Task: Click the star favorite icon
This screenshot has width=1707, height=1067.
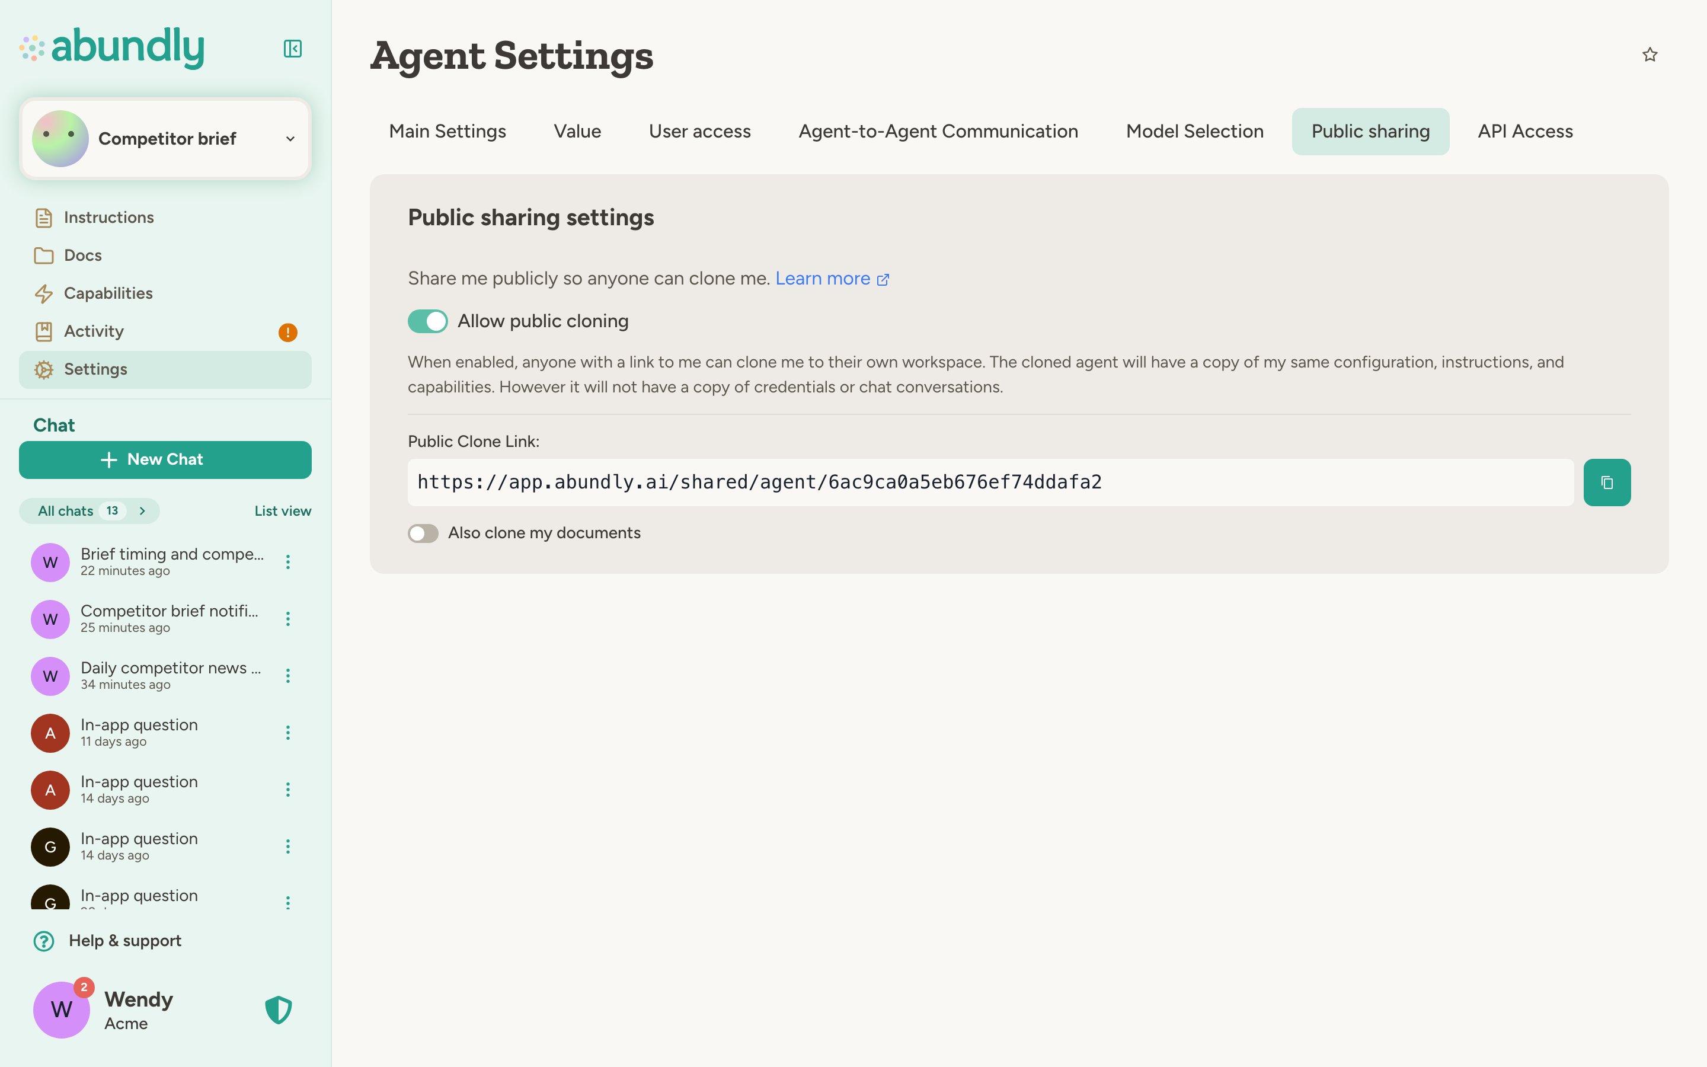Action: 1649,55
